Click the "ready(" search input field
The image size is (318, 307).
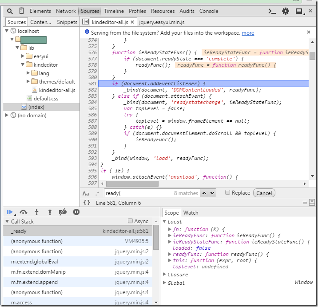[x=139, y=193]
